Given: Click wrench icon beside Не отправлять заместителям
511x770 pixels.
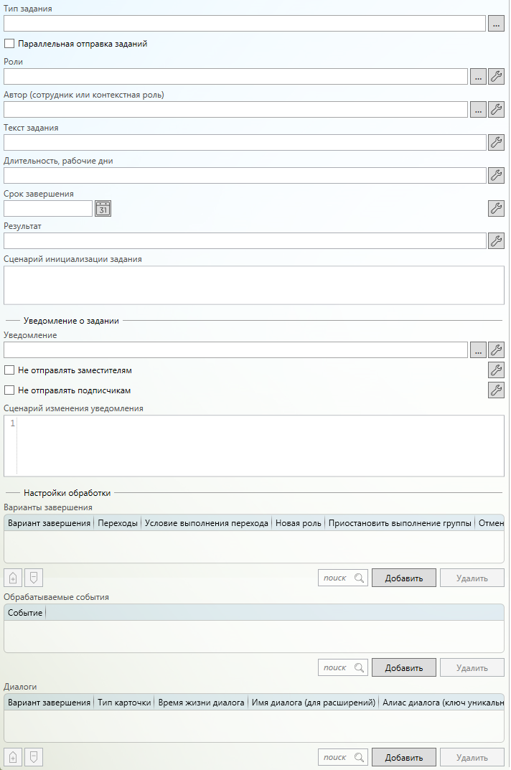Looking at the screenshot, I should pyautogui.click(x=496, y=370).
